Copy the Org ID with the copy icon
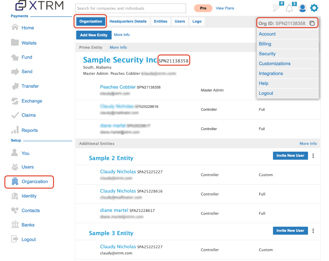The image size is (329, 261). pos(312,23)
